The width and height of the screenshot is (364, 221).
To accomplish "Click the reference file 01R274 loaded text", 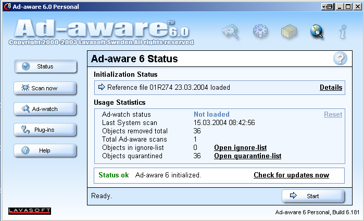I will pyautogui.click(x=169, y=87).
